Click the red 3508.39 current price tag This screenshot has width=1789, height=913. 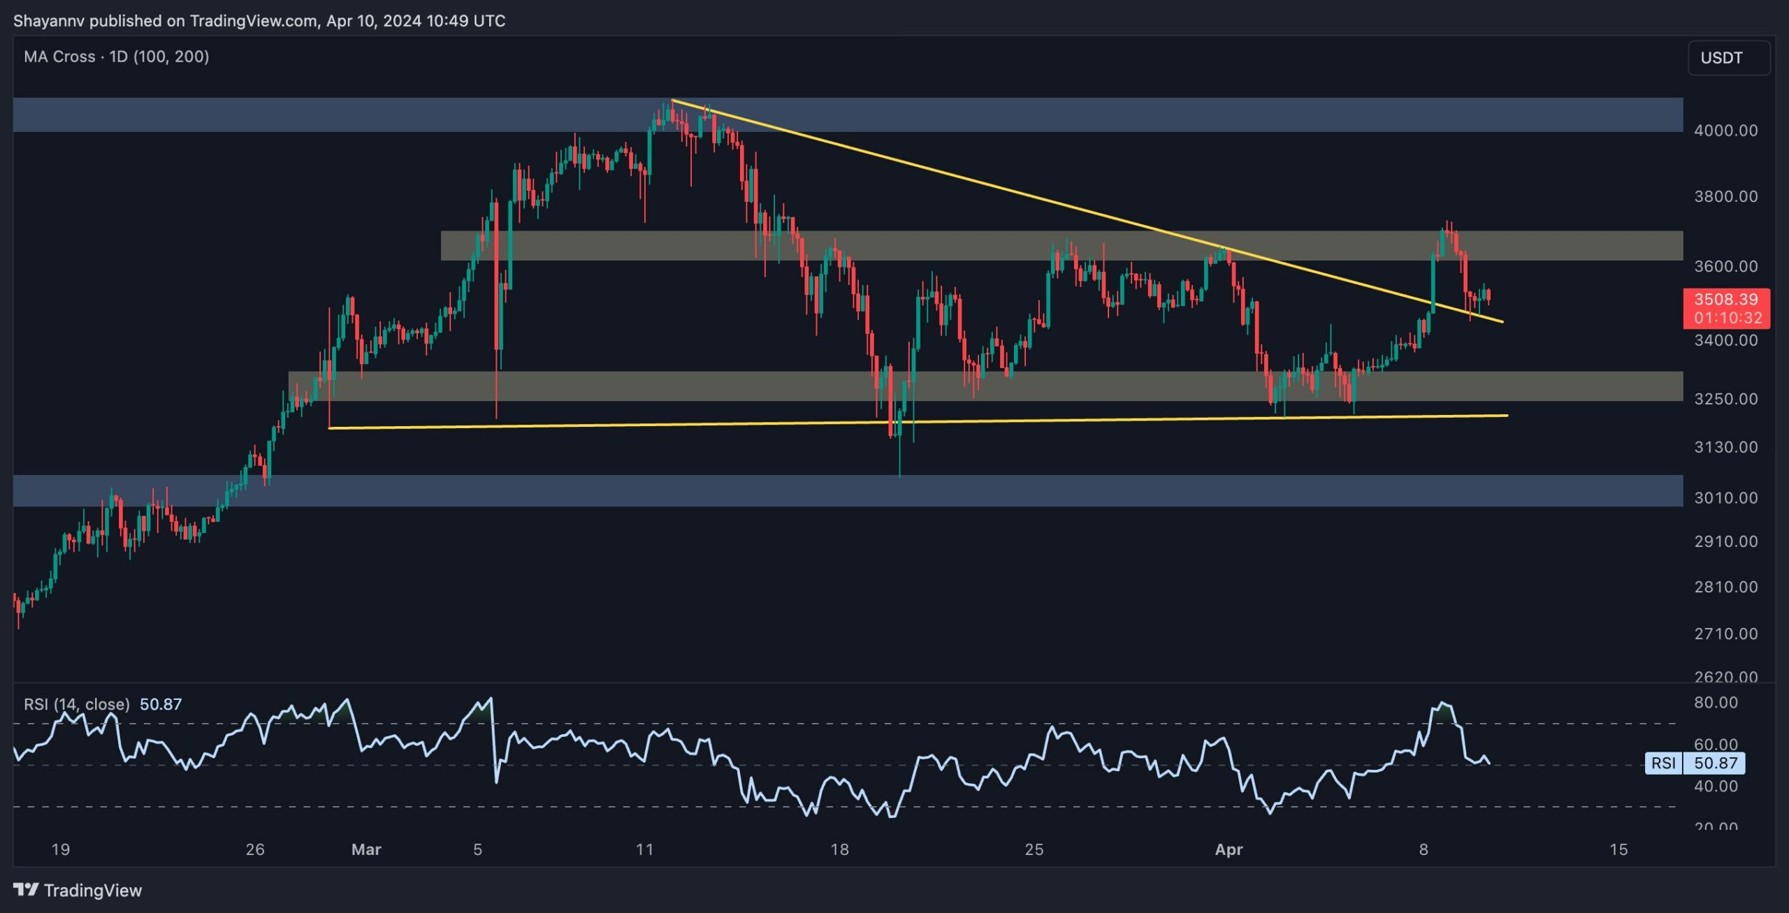[x=1726, y=308]
